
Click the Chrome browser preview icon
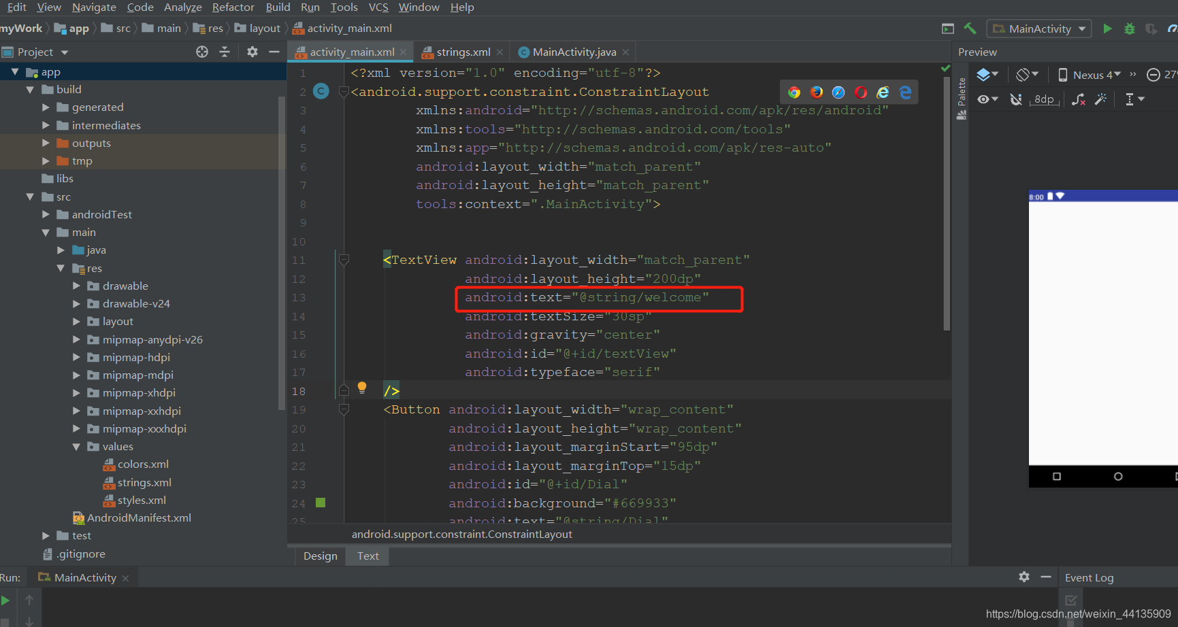[794, 92]
